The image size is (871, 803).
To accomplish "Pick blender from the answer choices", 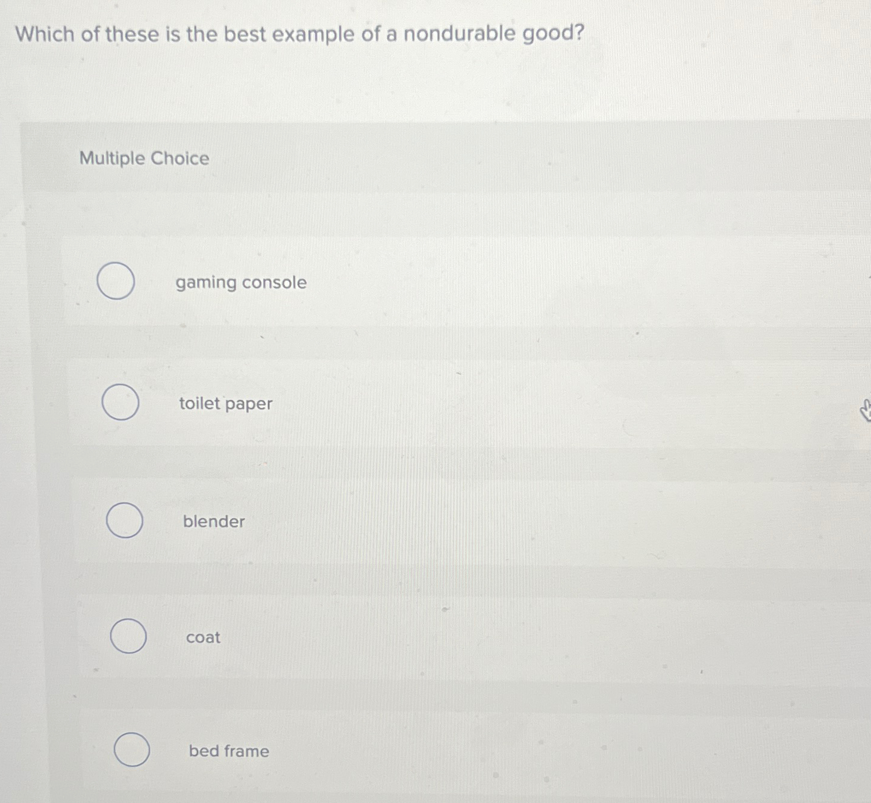I will (125, 520).
